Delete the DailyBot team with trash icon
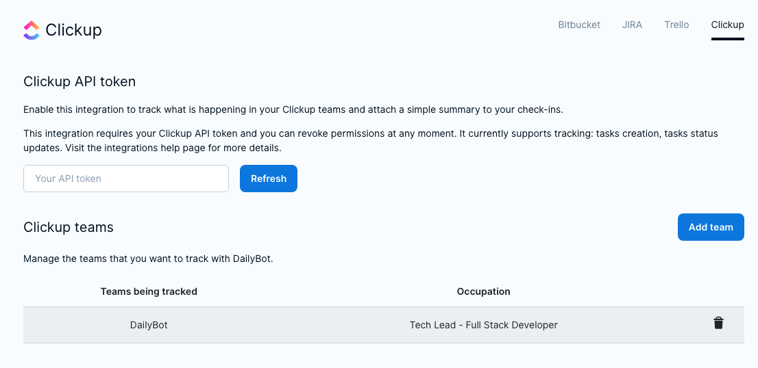 [718, 324]
